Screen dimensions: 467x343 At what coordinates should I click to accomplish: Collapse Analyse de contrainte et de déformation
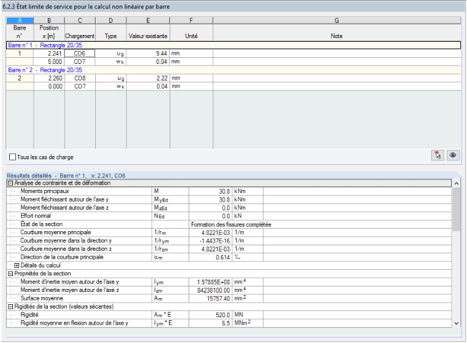(x=10, y=183)
